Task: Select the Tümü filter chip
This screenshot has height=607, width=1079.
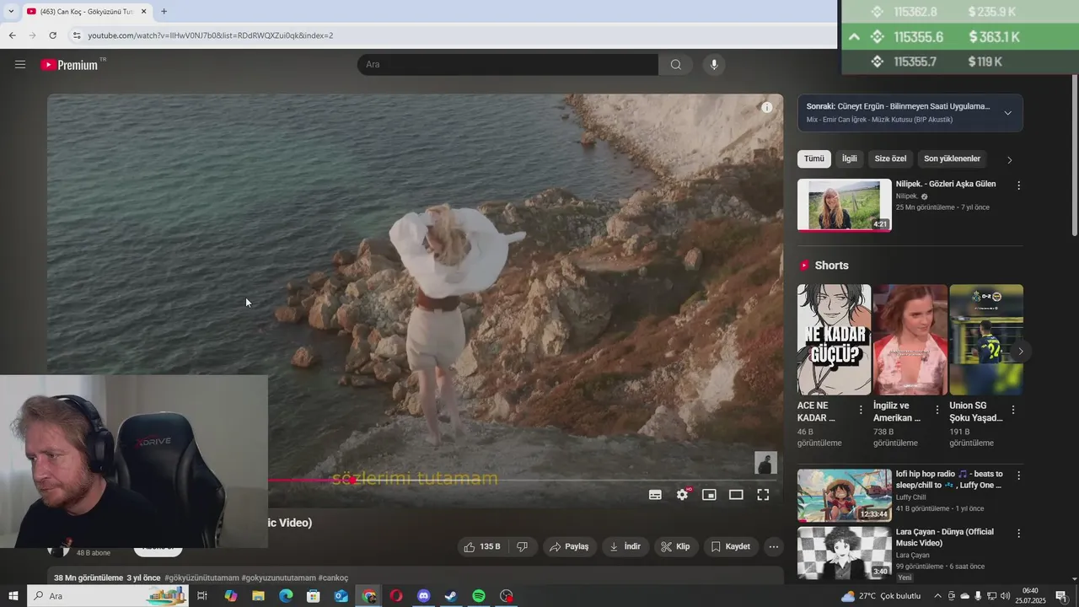Action: pyautogui.click(x=814, y=158)
